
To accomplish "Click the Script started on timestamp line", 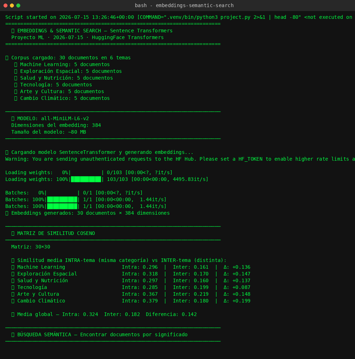I will [x=179, y=17].
